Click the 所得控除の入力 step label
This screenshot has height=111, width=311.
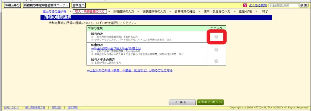tap(124, 11)
